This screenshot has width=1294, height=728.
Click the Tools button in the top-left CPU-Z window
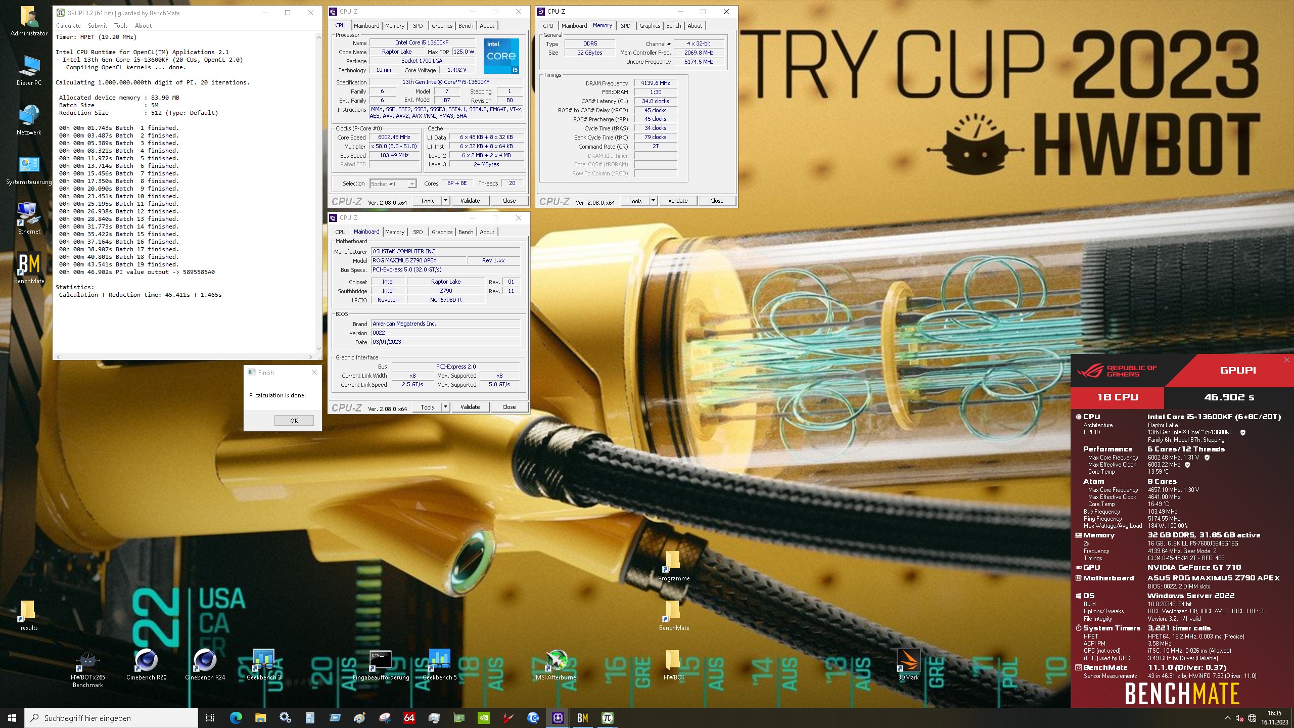[427, 201]
